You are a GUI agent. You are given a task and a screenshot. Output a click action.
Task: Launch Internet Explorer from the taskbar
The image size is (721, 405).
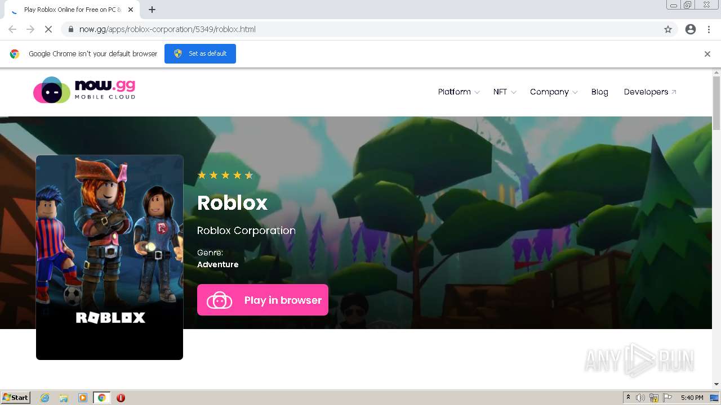(x=44, y=398)
